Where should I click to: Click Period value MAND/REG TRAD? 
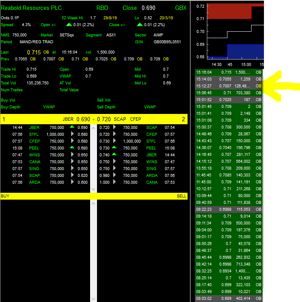(x=36, y=42)
